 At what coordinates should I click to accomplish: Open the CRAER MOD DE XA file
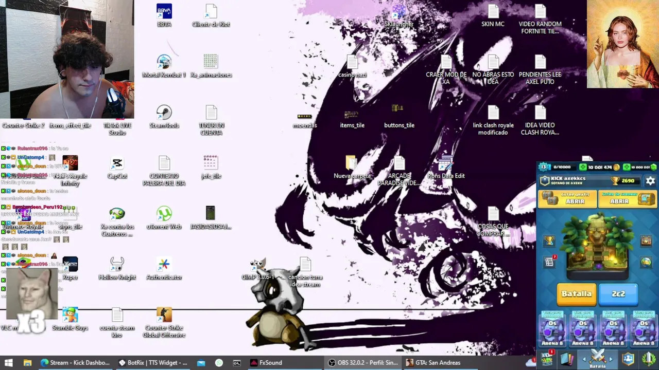[446, 69]
